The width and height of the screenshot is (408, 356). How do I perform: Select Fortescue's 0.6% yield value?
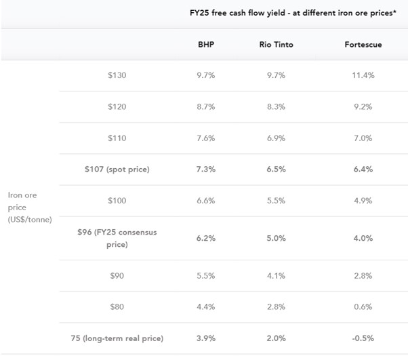[x=363, y=306]
